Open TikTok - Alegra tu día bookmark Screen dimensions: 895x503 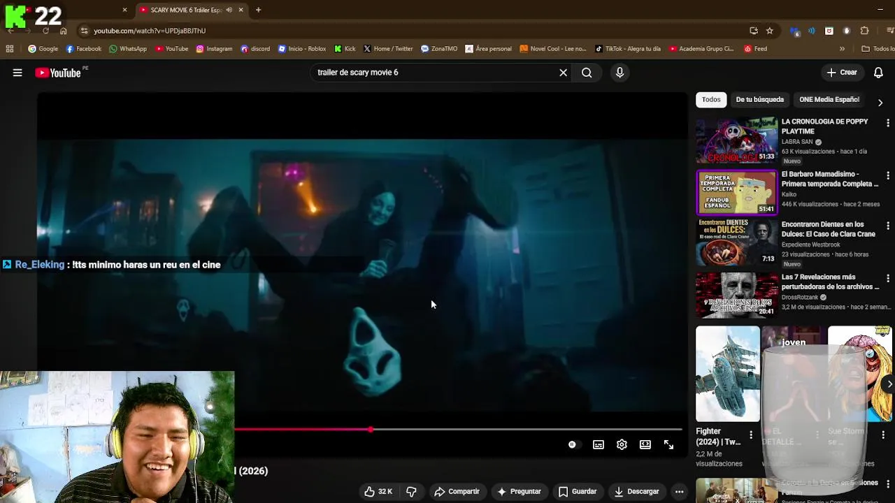(627, 49)
